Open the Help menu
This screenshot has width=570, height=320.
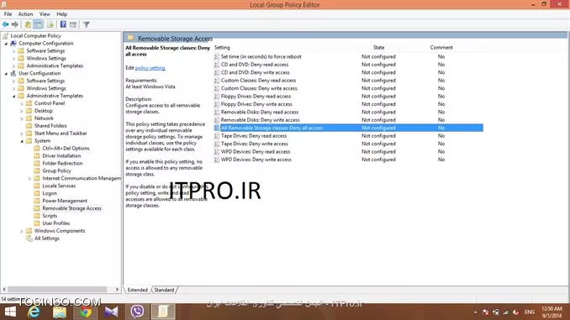62,13
